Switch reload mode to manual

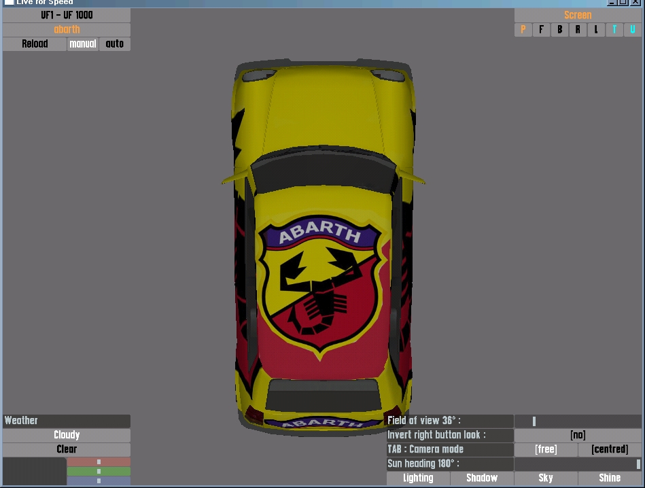[x=83, y=43]
